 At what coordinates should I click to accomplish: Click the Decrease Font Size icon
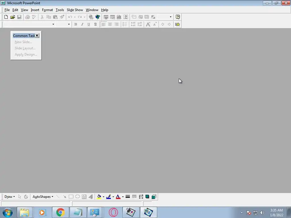(155, 24)
